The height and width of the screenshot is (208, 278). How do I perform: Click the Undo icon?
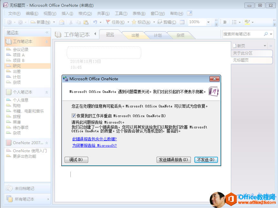pyautogui.click(x=95, y=22)
